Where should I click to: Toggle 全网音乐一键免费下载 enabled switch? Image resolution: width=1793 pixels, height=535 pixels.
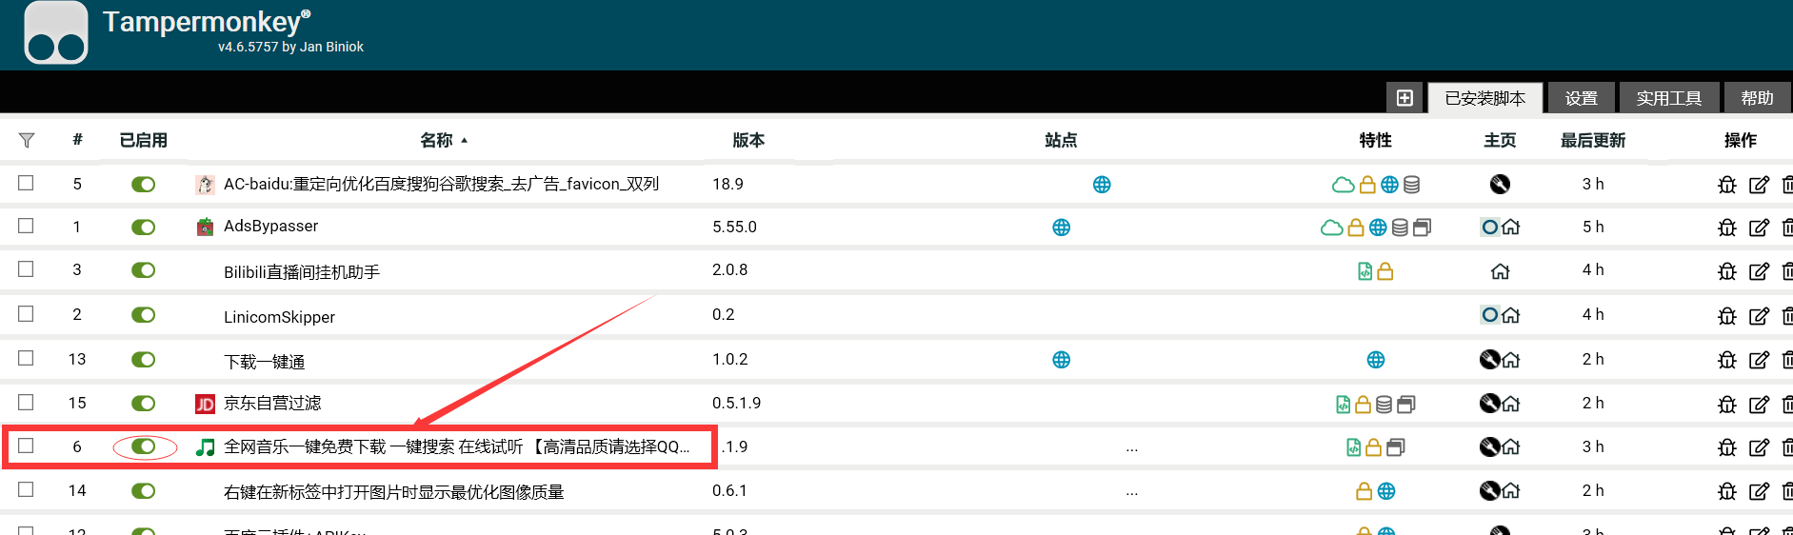click(144, 446)
